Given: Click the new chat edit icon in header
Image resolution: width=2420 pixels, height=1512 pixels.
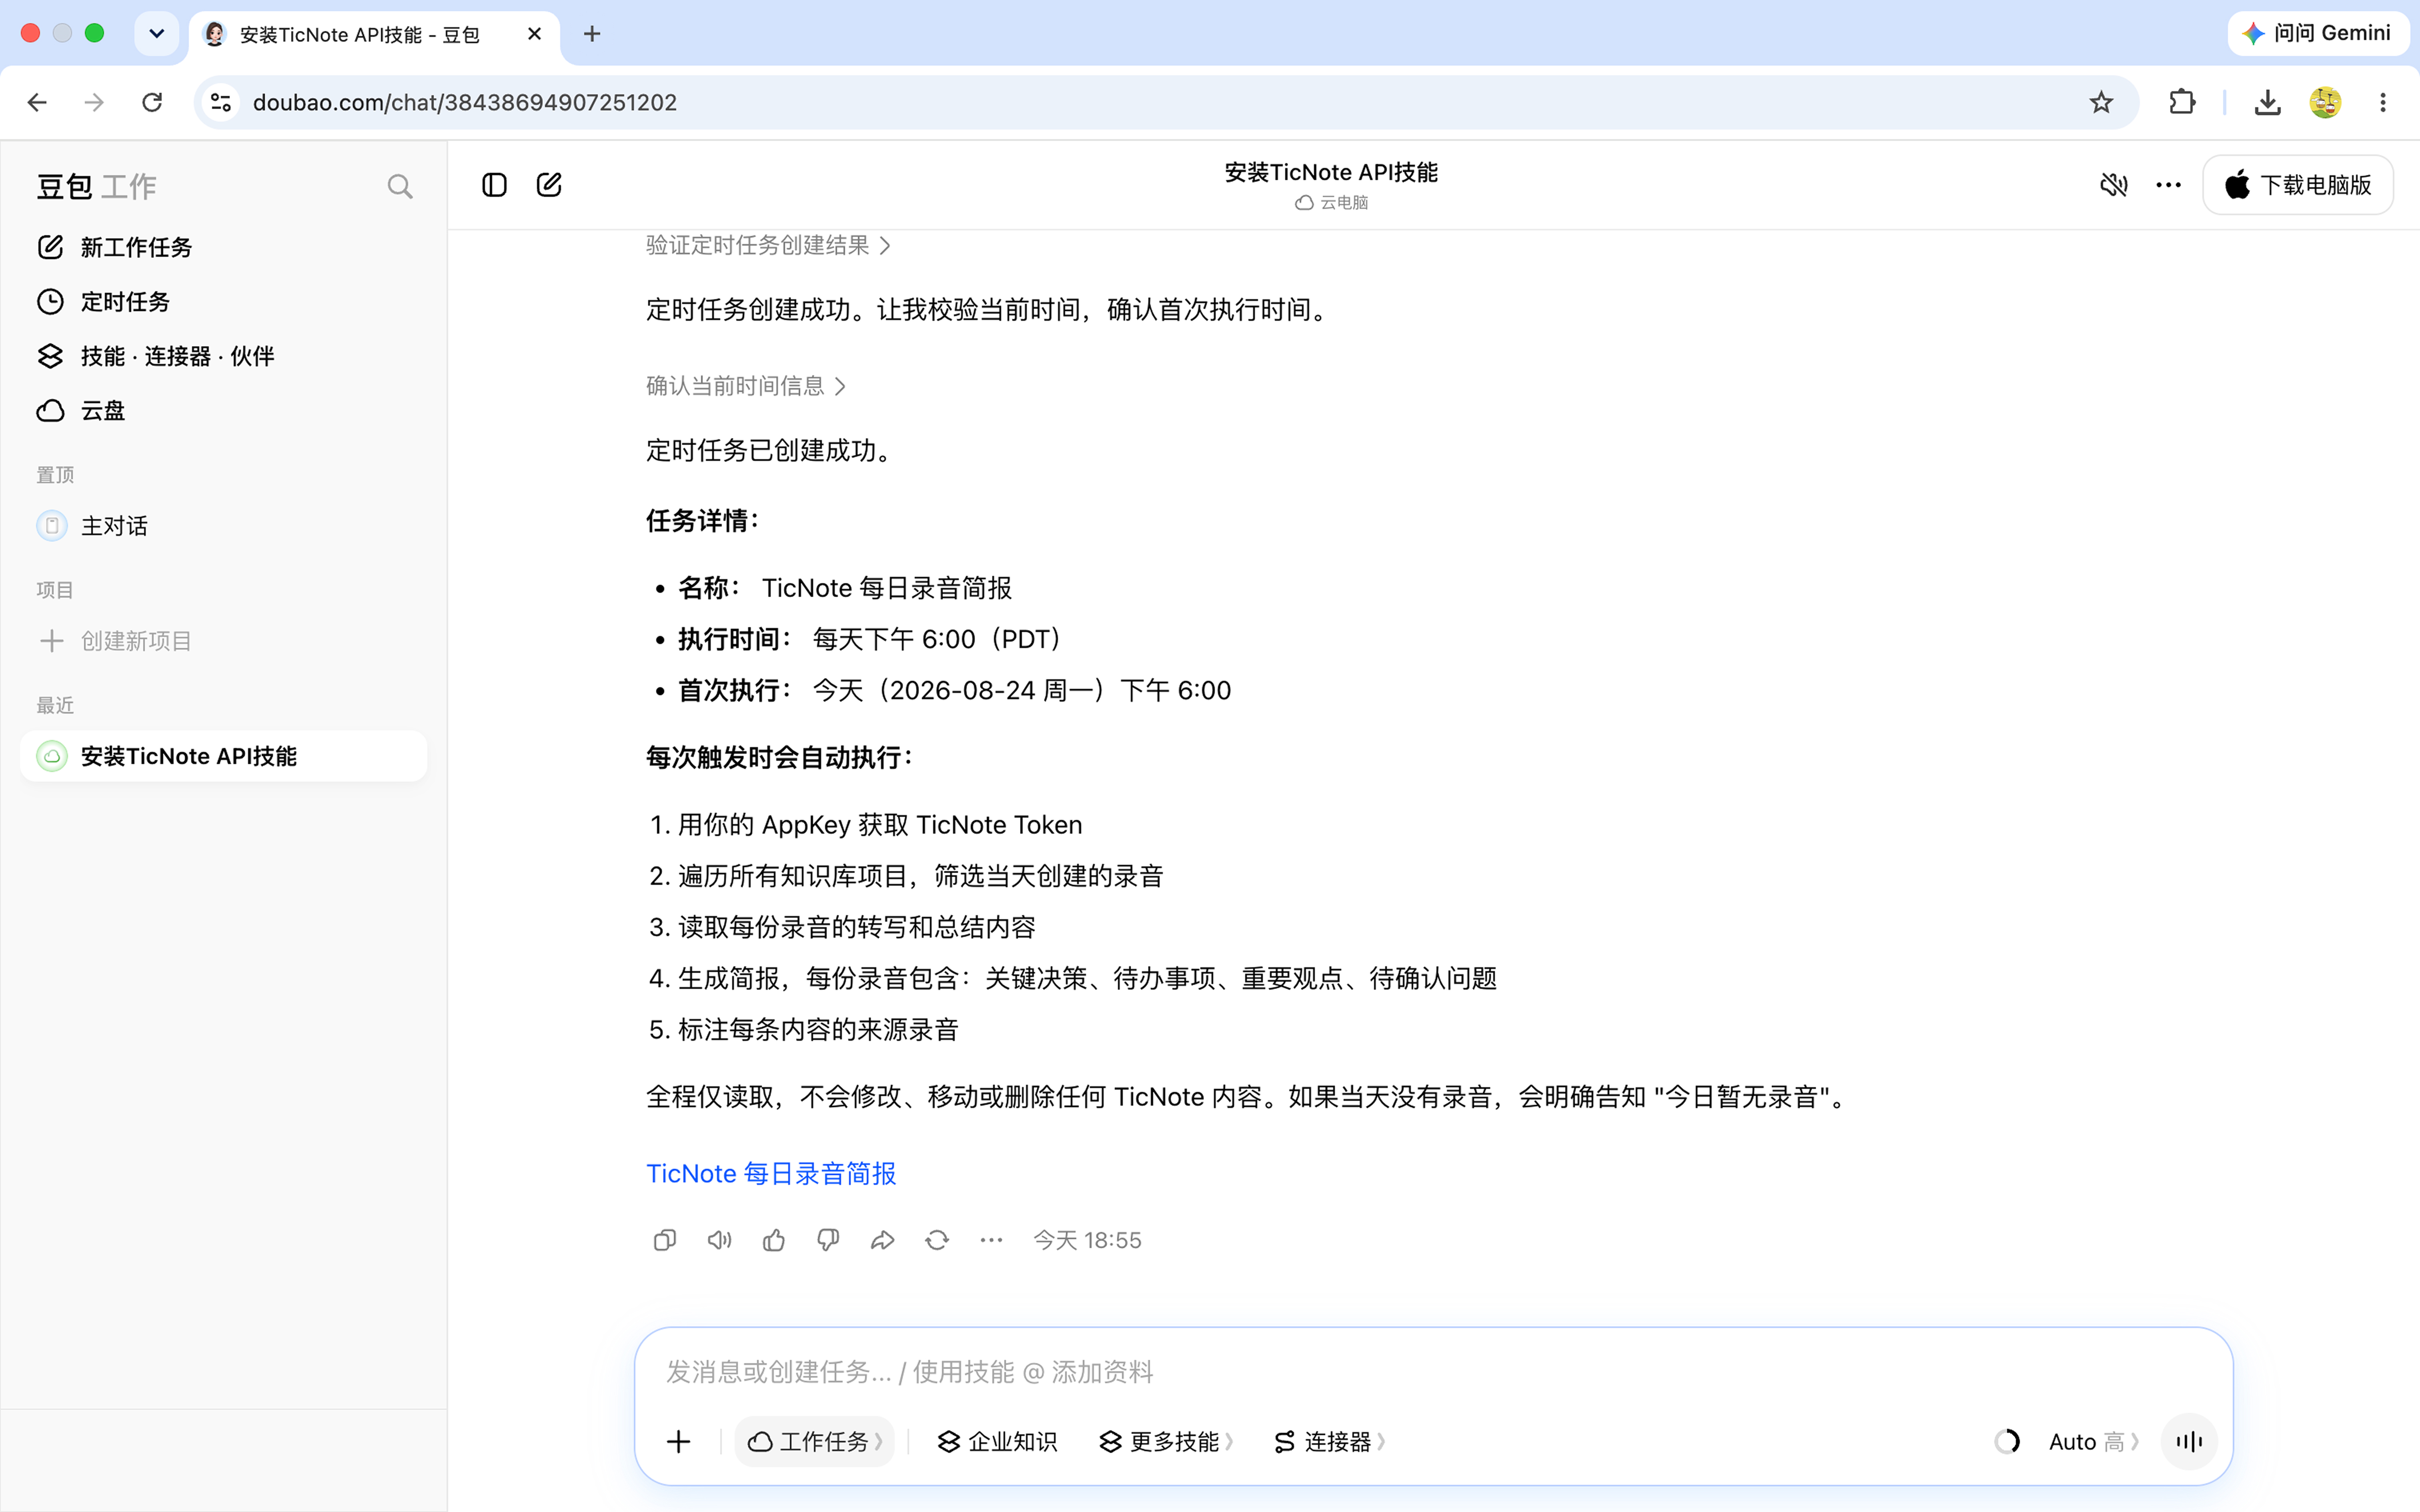Looking at the screenshot, I should [x=549, y=185].
